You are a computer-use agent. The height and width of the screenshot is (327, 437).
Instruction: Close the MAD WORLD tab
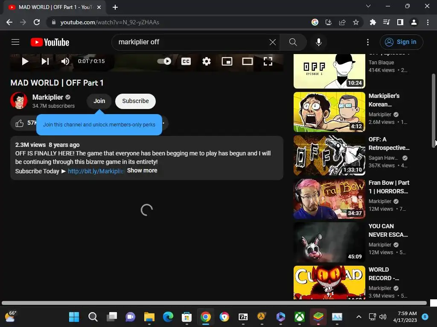[x=99, y=7]
